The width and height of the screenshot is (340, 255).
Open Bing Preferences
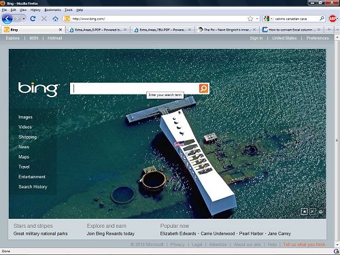[318, 38]
